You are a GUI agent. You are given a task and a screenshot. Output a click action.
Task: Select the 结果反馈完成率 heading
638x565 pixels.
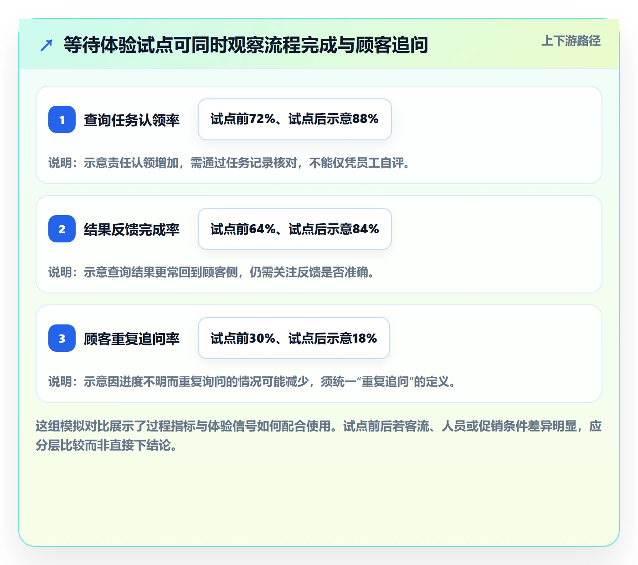pyautogui.click(x=132, y=229)
